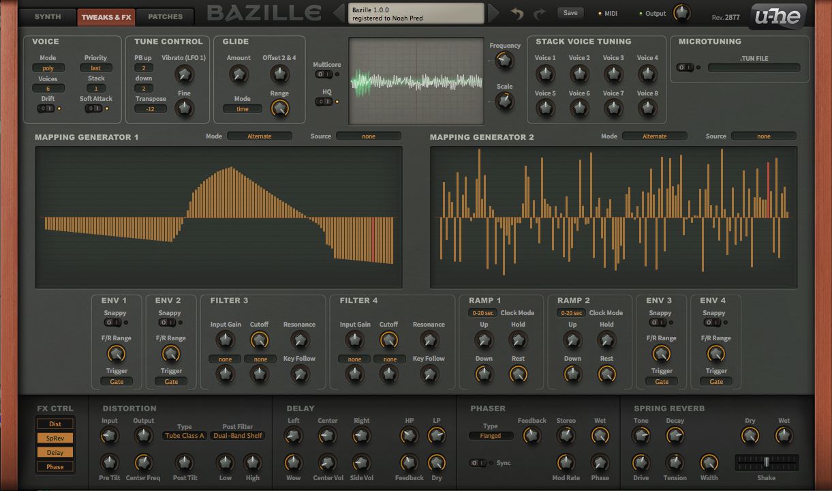The height and width of the screenshot is (491, 832).
Task: Click the oscilloscope Scale knob
Action: 504,102
